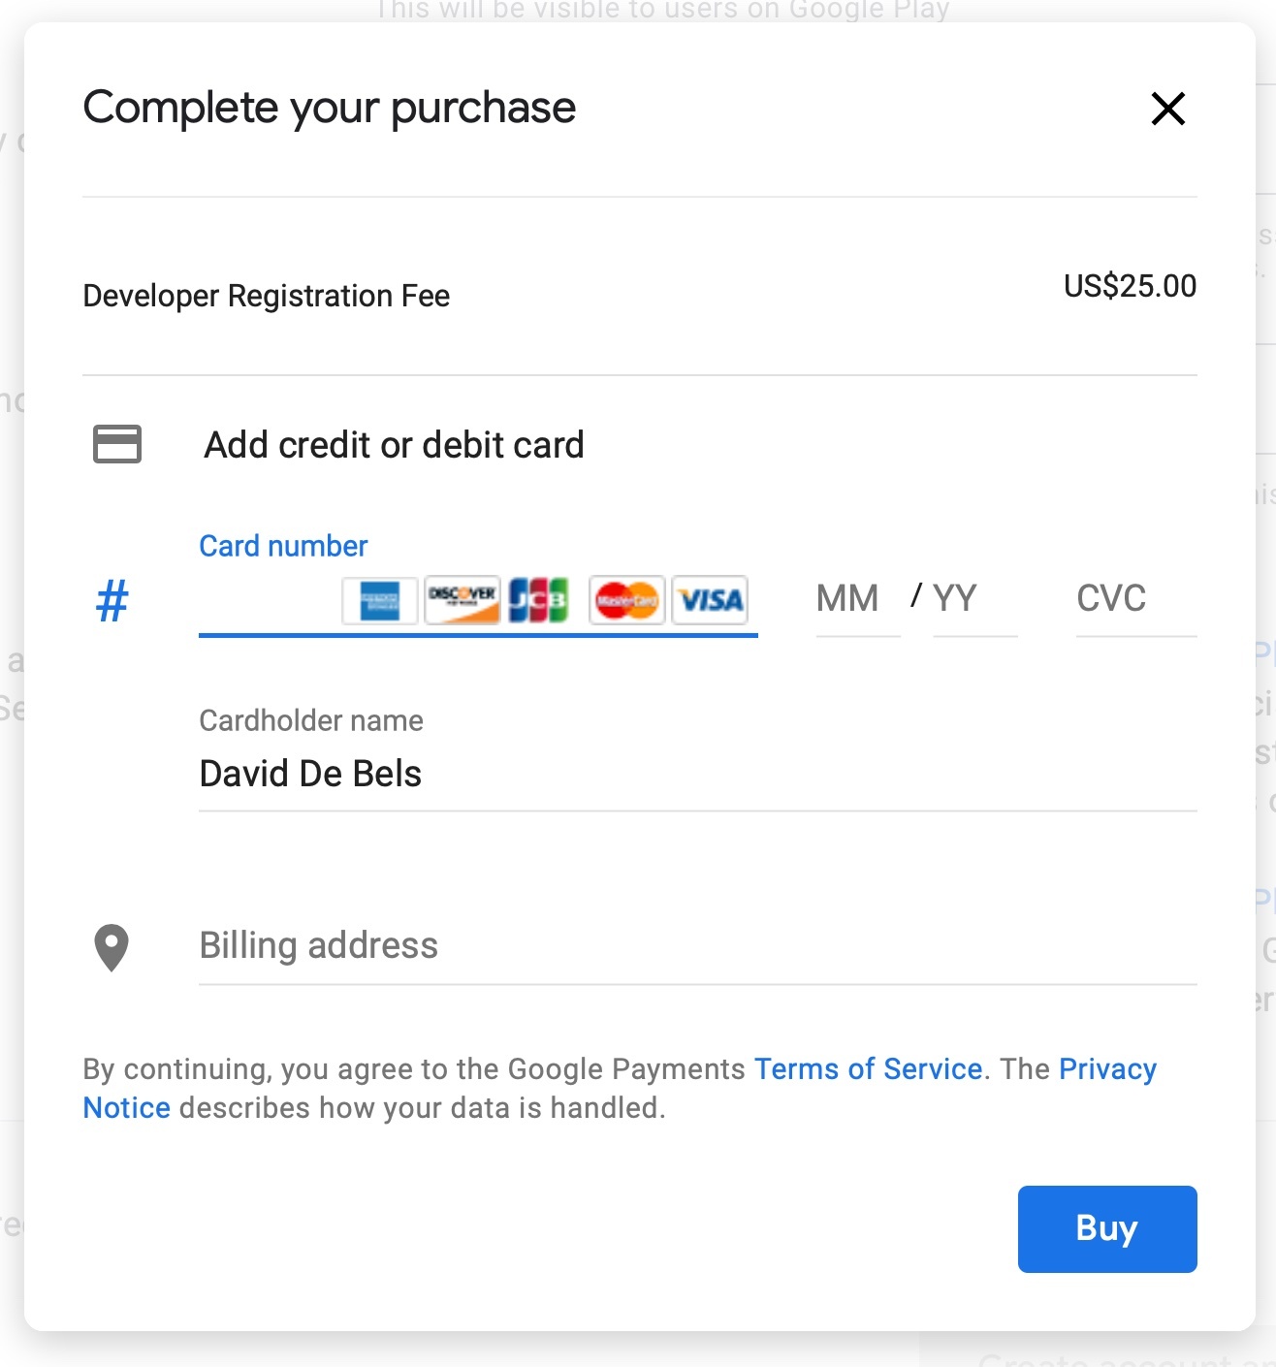
Task: Click the Discover card logo
Action: coord(463,601)
